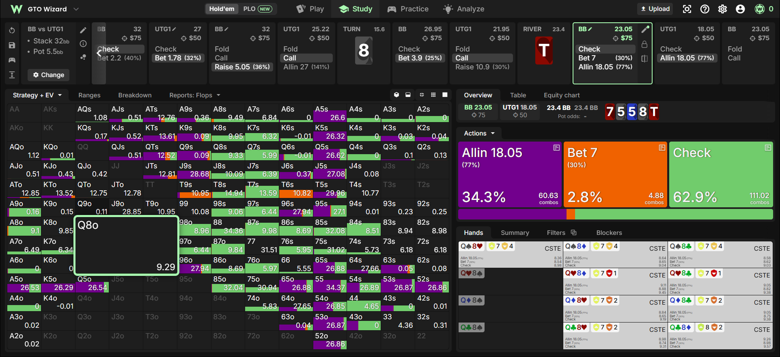The width and height of the screenshot is (780, 357).
Task: Open settings gear in top bar
Action: (x=723, y=9)
